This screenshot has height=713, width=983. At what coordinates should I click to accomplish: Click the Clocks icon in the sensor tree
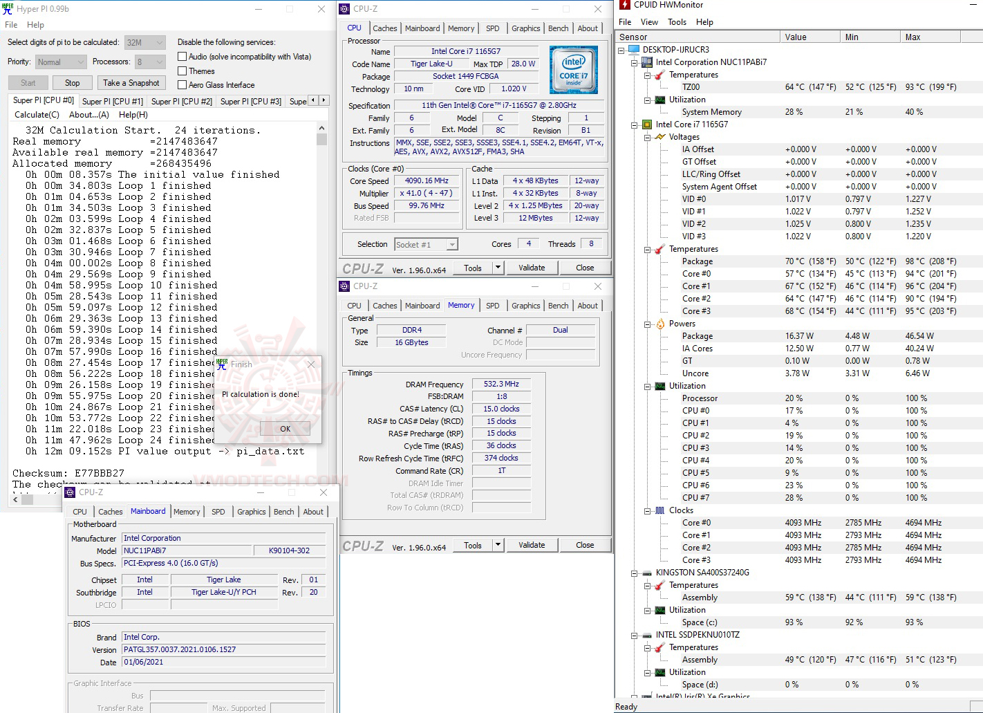659,510
